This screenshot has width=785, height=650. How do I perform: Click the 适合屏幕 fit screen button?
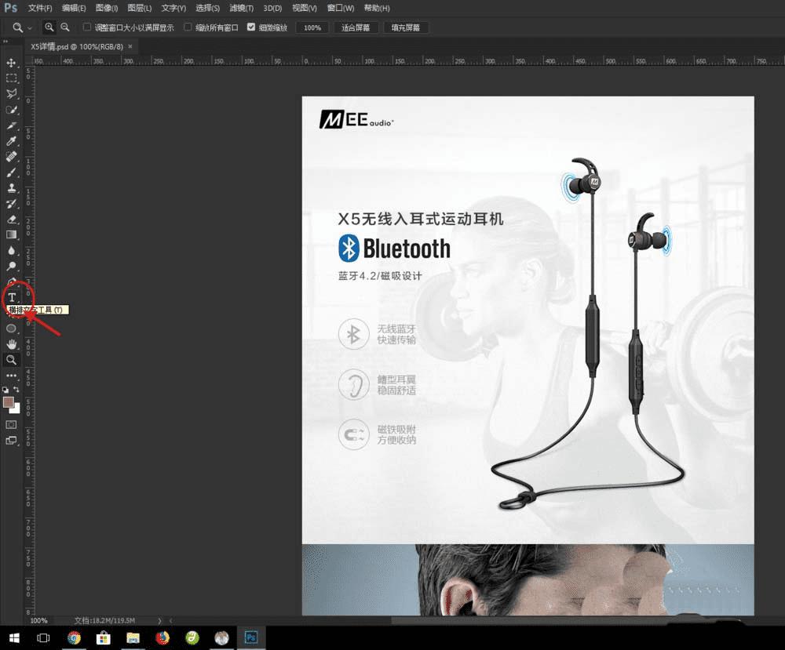[x=356, y=27]
